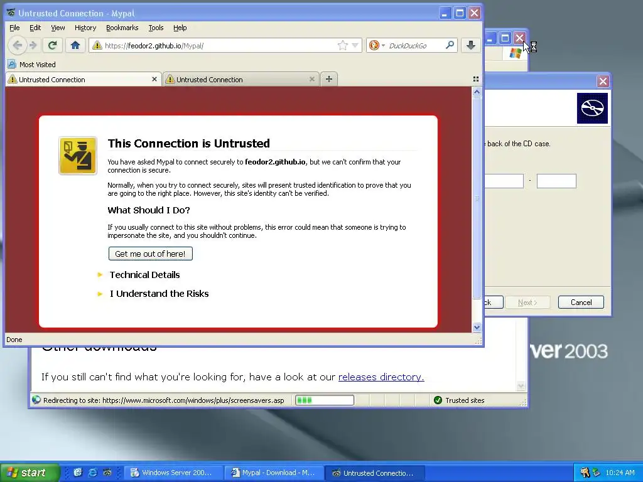Bookmark this page with star icon
The image size is (643, 482).
(x=342, y=45)
